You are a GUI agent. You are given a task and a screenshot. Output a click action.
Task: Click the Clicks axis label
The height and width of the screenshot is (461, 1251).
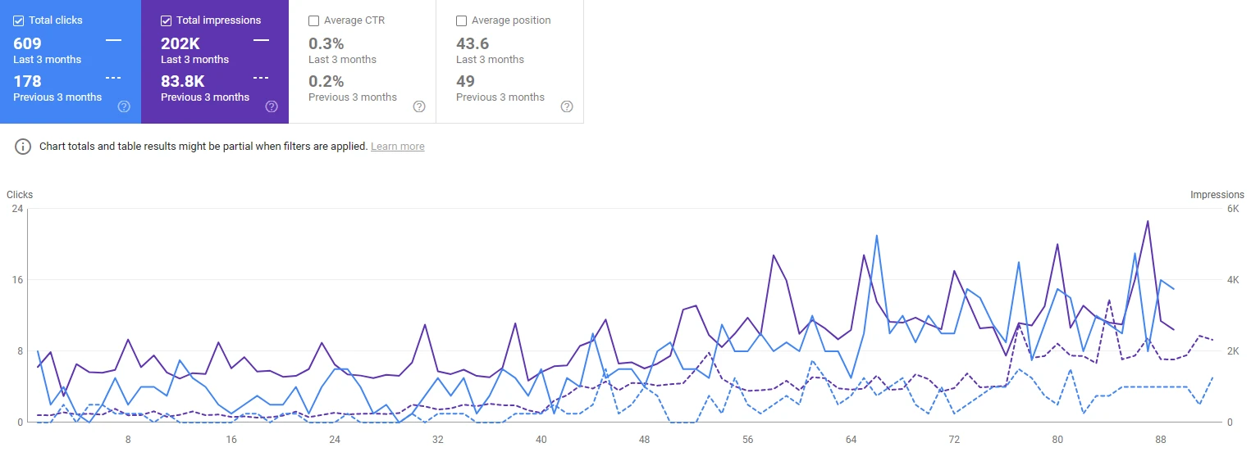pos(20,195)
